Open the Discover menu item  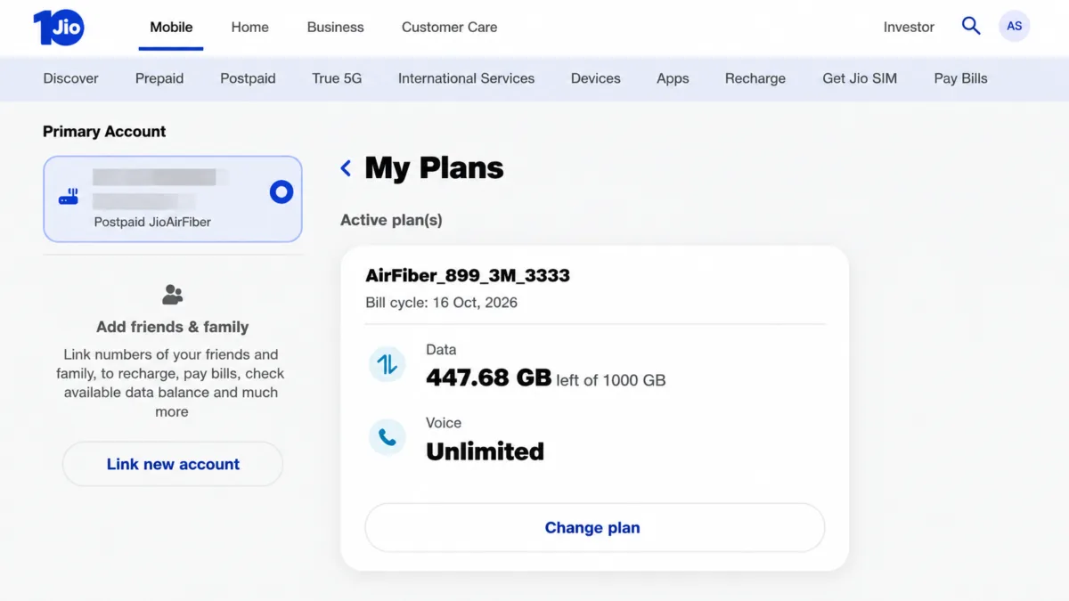pyautogui.click(x=70, y=78)
